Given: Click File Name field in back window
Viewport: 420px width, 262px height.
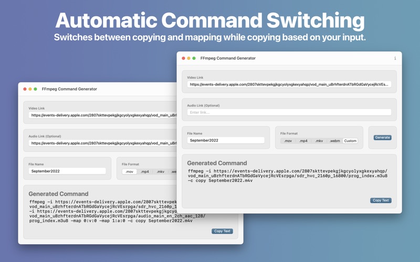Looking at the screenshot, I should click(x=67, y=171).
